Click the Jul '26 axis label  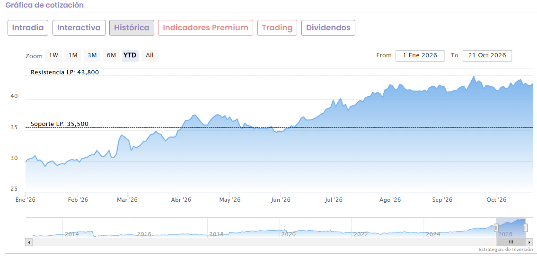tap(334, 200)
